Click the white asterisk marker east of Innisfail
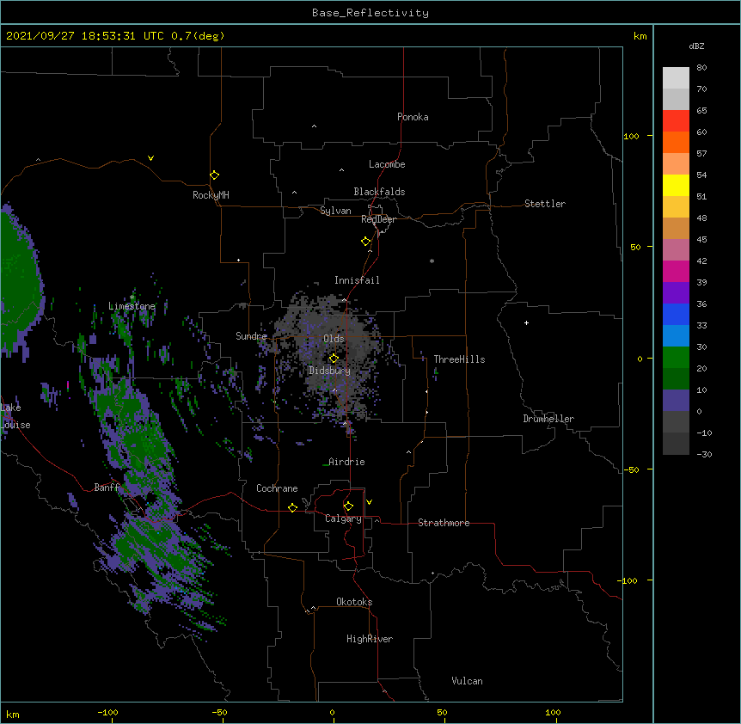Image resolution: width=741 pixels, height=724 pixels. (432, 261)
